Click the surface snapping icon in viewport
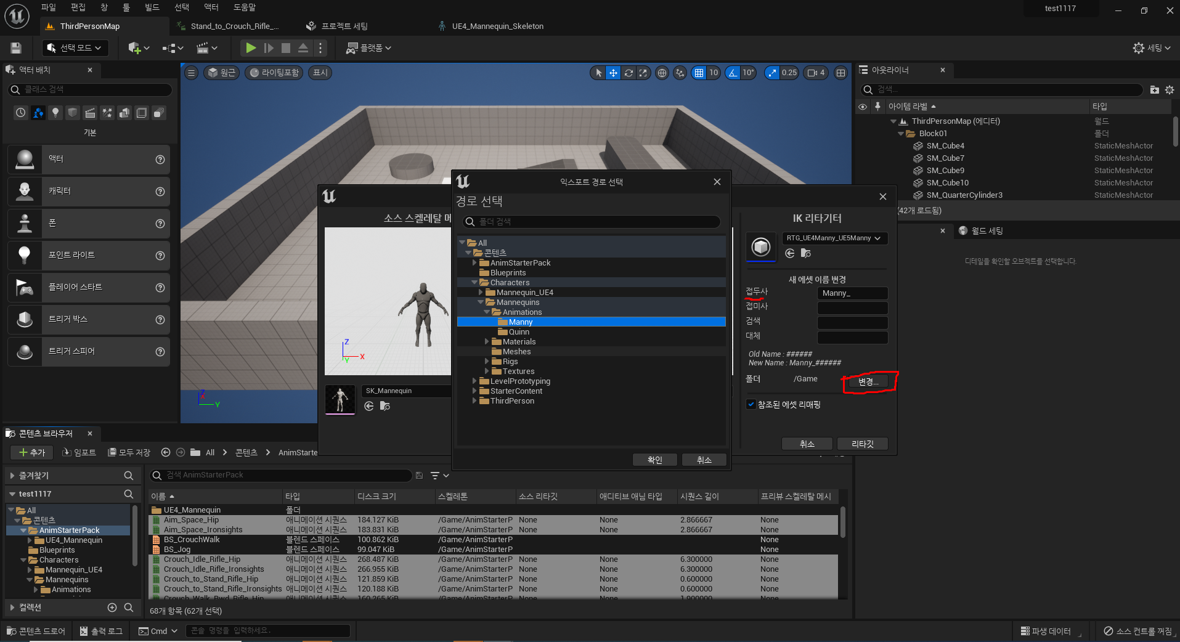 point(680,73)
